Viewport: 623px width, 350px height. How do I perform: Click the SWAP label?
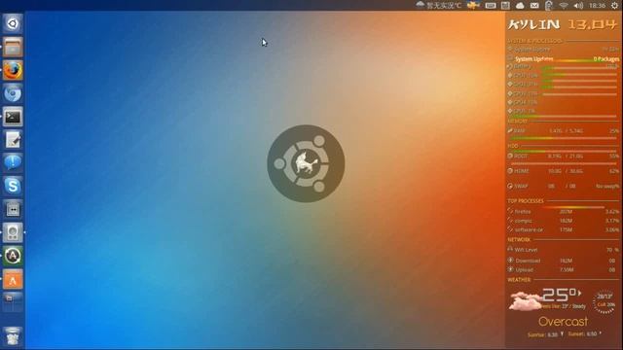pos(521,186)
